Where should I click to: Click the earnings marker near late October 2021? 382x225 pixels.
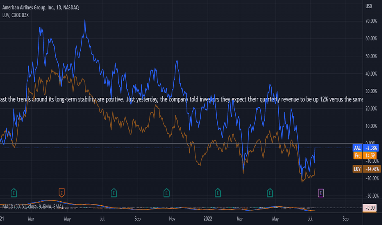pos(166,193)
